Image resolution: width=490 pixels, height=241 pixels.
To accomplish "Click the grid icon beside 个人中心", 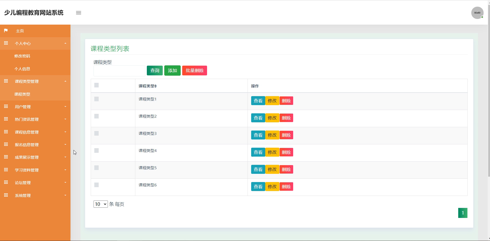I will click(x=6, y=43).
